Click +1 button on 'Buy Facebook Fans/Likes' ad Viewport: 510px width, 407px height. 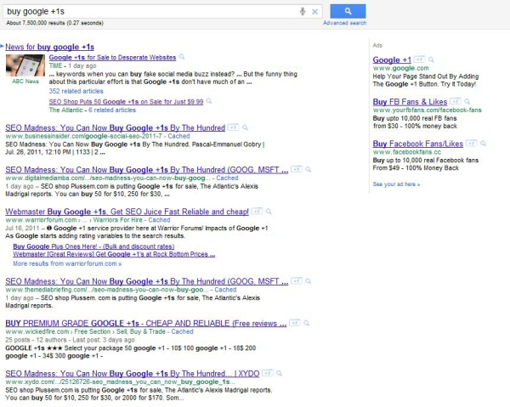point(471,143)
